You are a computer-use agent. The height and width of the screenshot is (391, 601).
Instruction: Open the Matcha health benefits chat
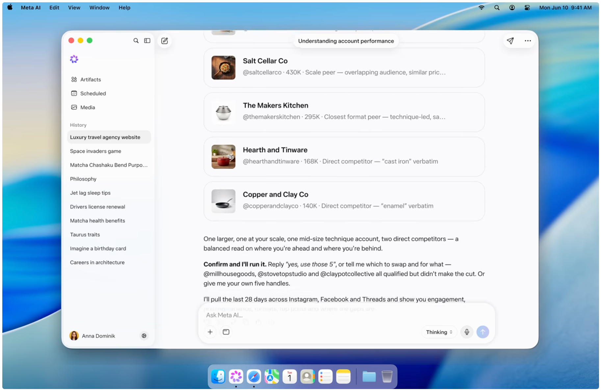click(109, 221)
